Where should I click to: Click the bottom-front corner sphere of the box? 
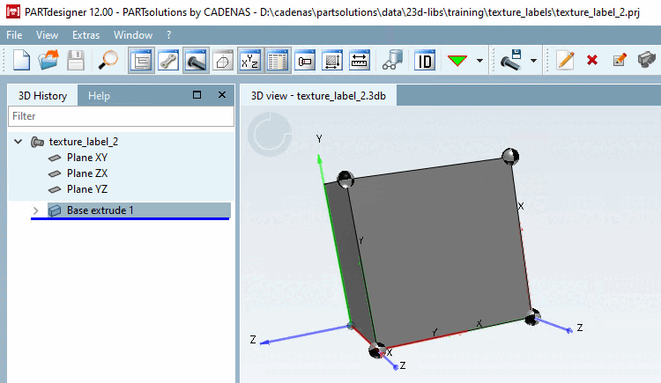pos(377,350)
